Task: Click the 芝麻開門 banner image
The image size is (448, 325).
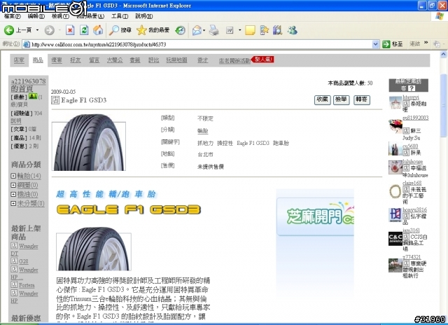Action: click(315, 216)
